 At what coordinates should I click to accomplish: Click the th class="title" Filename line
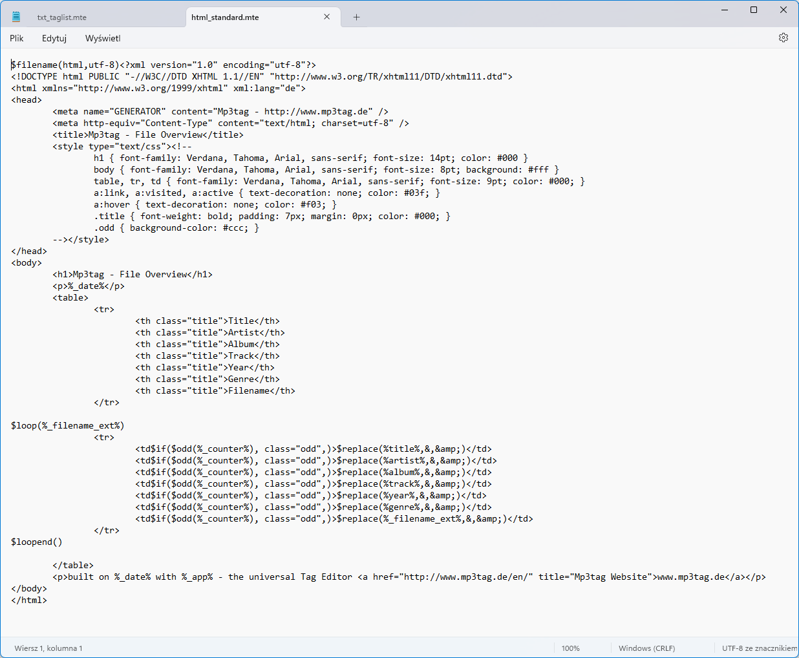point(215,390)
